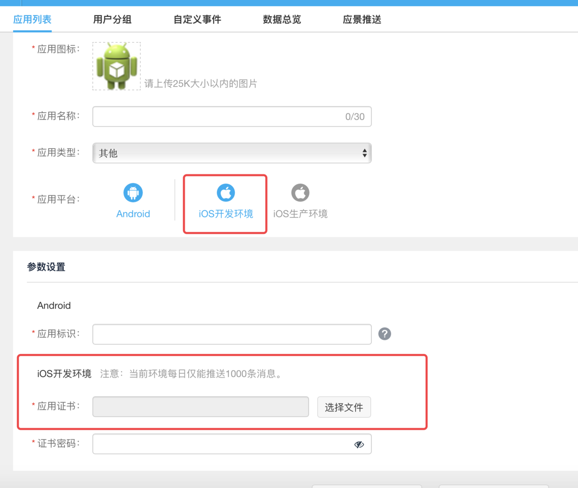
Task: Click the Android robot app icon placeholder
Action: point(116,66)
